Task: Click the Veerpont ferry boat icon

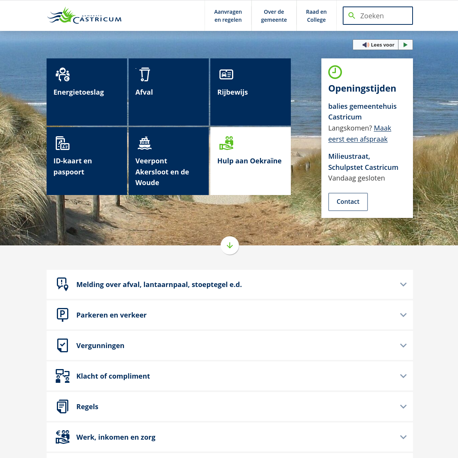Action: tap(145, 143)
